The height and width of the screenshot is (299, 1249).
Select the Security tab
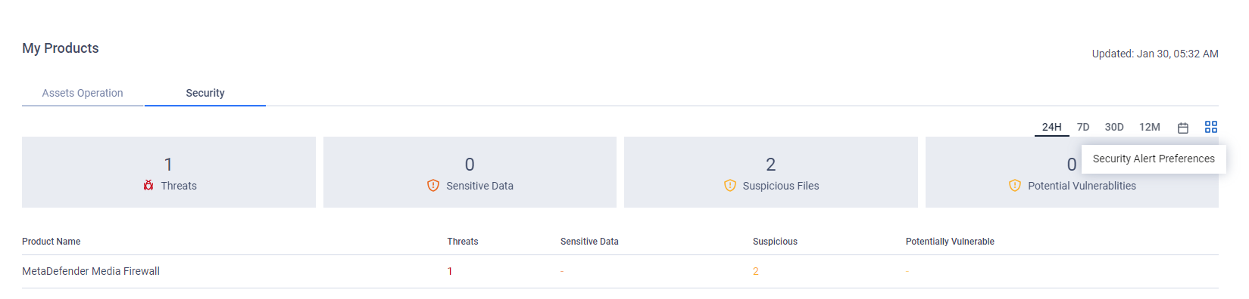205,93
